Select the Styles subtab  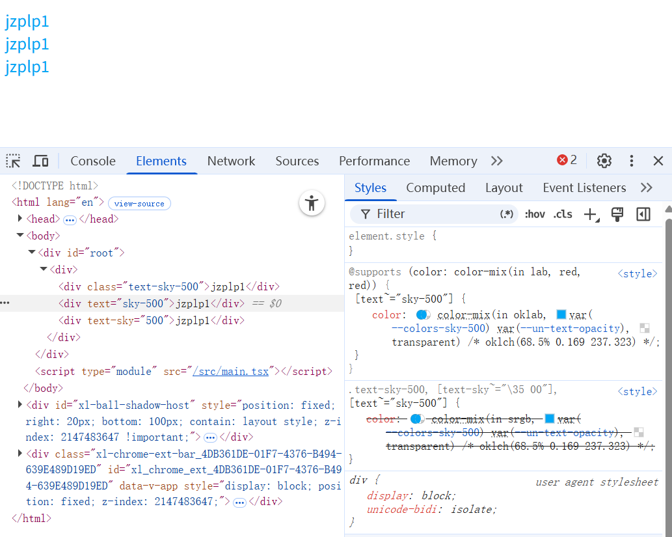pos(370,188)
